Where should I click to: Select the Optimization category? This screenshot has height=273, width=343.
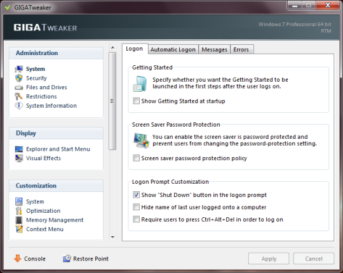(43, 211)
